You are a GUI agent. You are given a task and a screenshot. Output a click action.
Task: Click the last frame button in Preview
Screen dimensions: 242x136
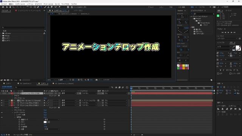click(234, 32)
